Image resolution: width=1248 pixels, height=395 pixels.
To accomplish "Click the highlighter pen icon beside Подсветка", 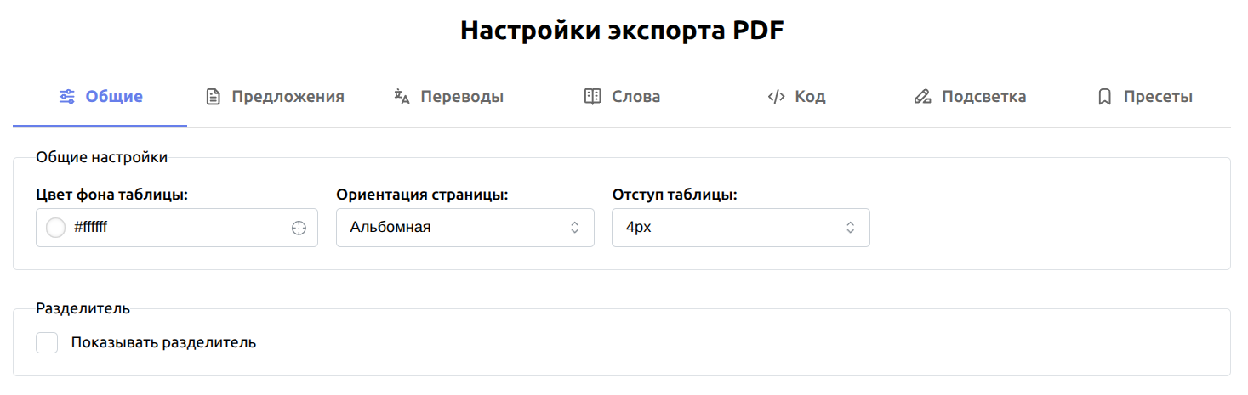I will (x=922, y=97).
